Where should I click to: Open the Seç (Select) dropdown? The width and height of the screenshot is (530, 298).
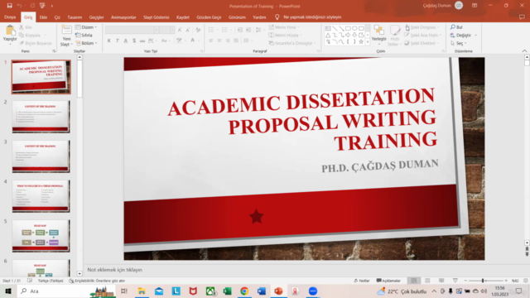(459, 43)
